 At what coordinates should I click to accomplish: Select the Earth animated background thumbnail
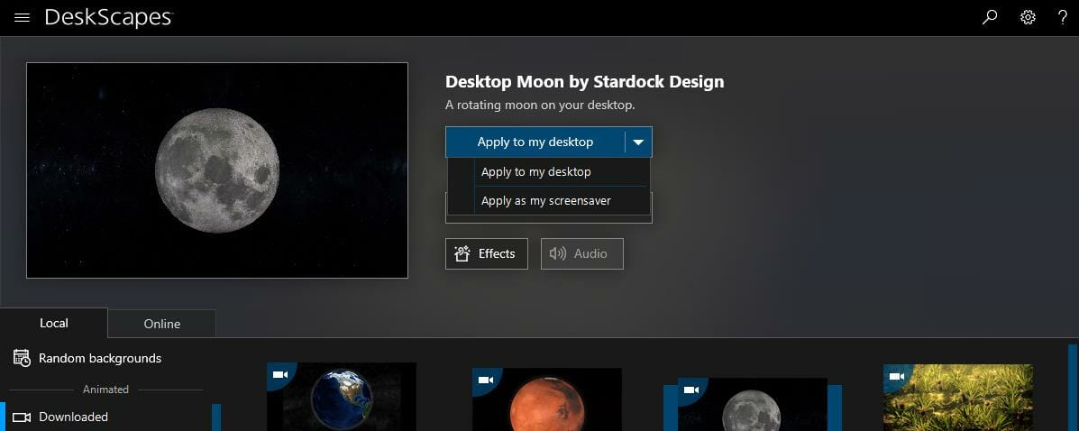click(x=342, y=397)
